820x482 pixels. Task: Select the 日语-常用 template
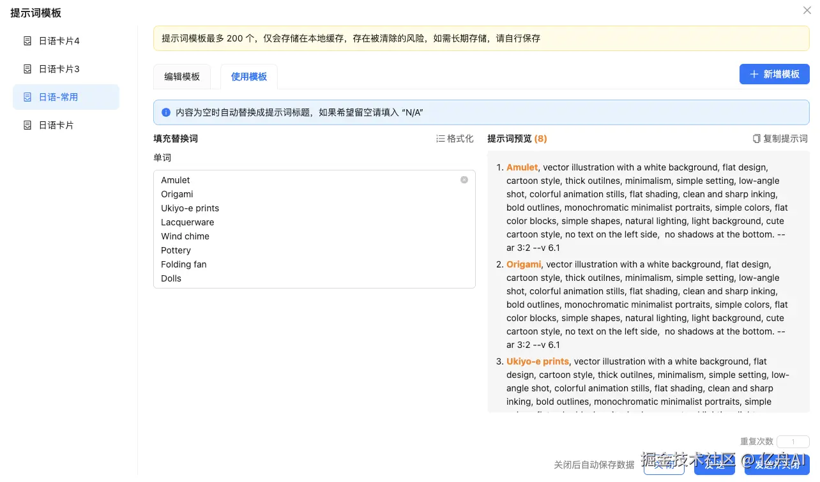(66, 97)
